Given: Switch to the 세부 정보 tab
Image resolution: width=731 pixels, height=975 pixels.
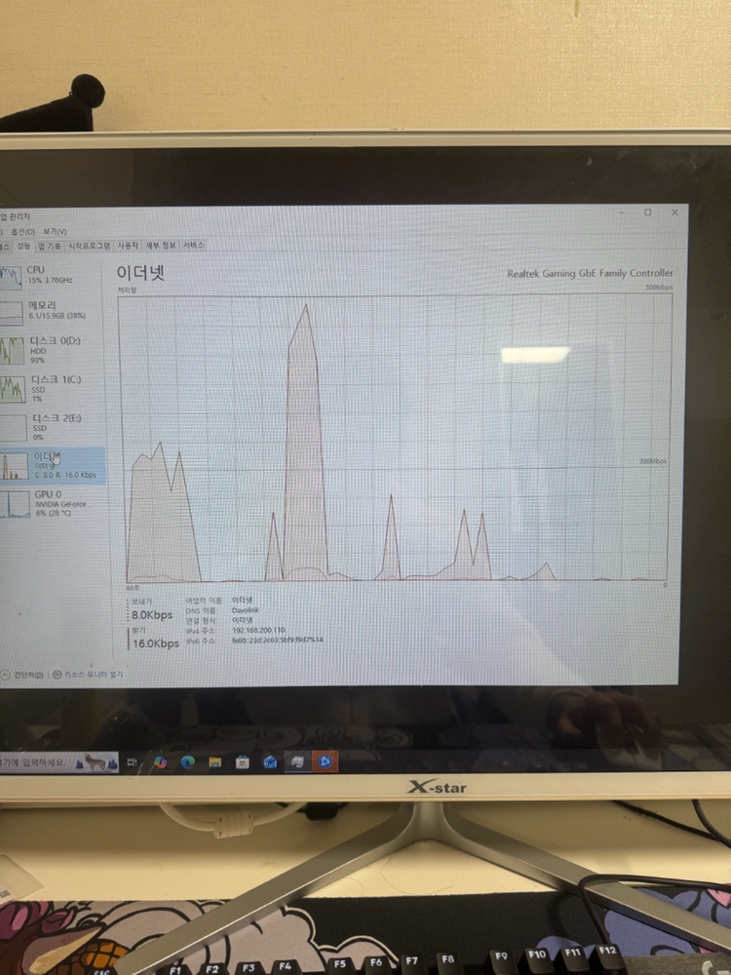Looking at the screenshot, I should 161,246.
